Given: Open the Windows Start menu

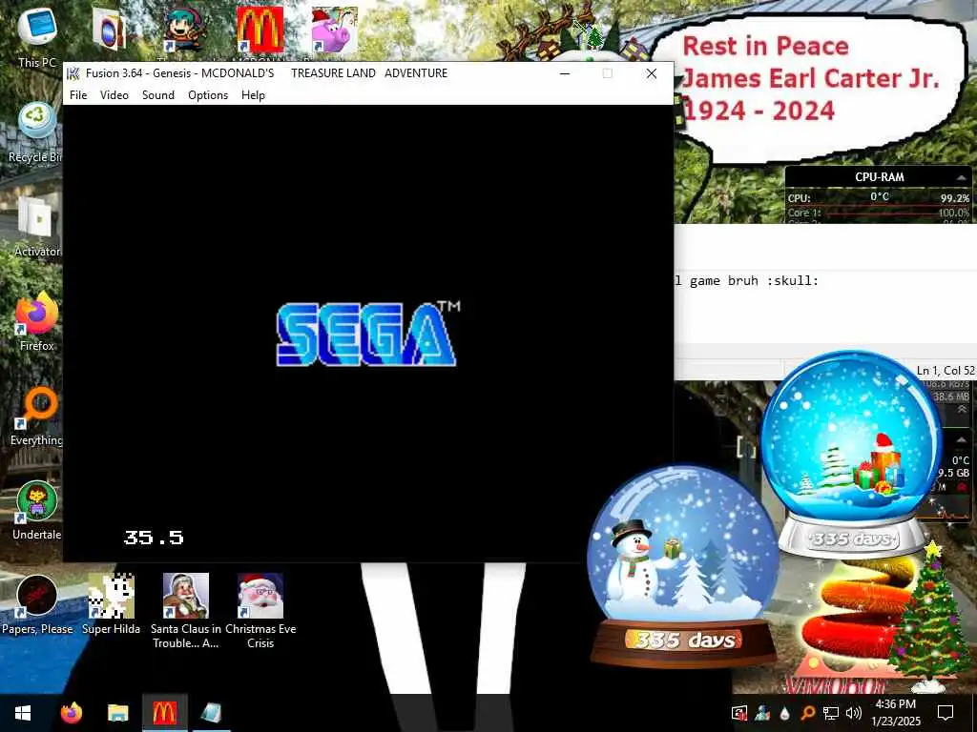Looking at the screenshot, I should click(x=23, y=713).
